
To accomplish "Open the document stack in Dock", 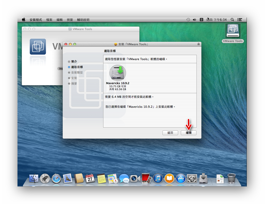I will [x=220, y=179].
